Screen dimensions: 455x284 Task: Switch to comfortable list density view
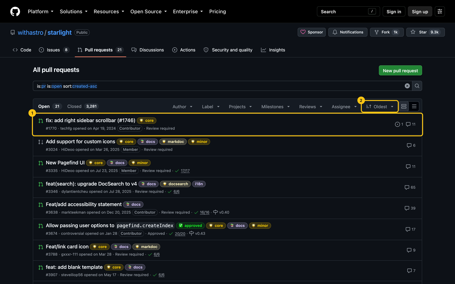pos(404,107)
